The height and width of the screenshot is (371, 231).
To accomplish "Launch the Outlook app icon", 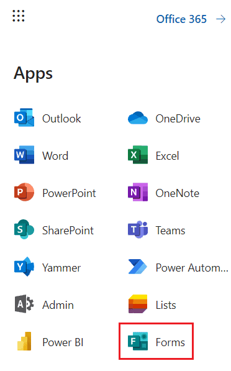I will pyautogui.click(x=24, y=117).
